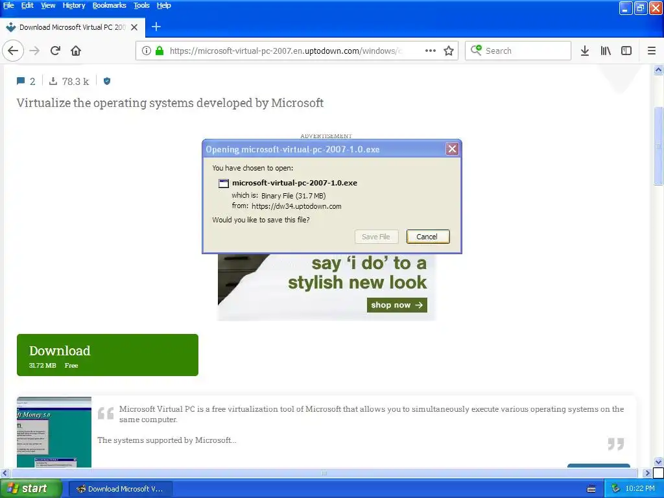Click the file name microsoft-virtual-pc-2007-1.0.exe
Viewport: 664px width, 498px height.
point(295,183)
